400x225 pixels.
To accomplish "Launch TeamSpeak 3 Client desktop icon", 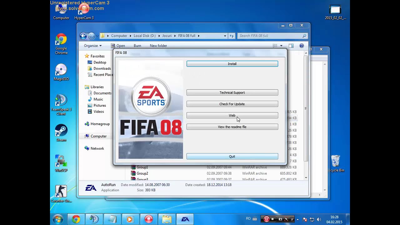I will pos(61,105).
